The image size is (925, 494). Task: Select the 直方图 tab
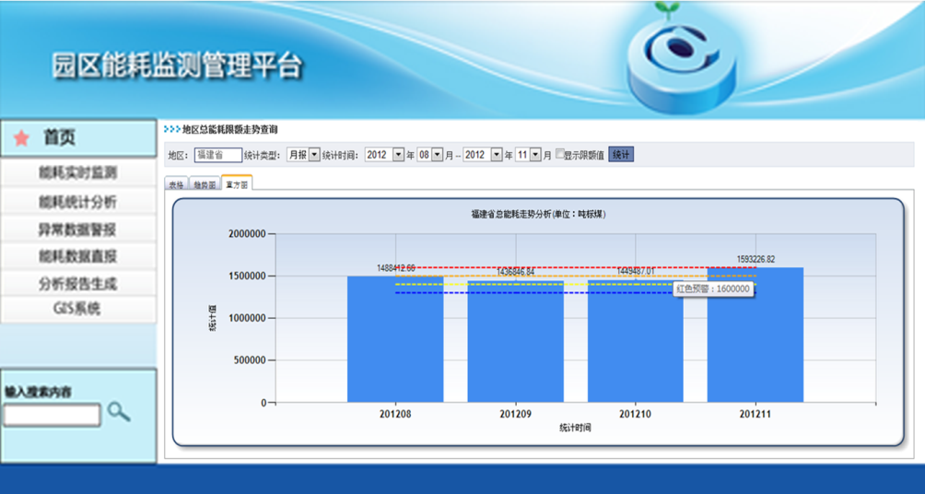tap(237, 183)
